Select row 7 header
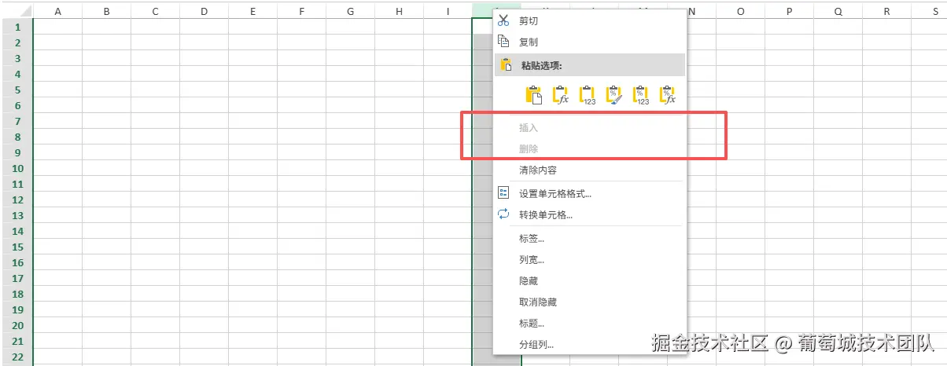Image resolution: width=947 pixels, height=366 pixels. [17, 121]
